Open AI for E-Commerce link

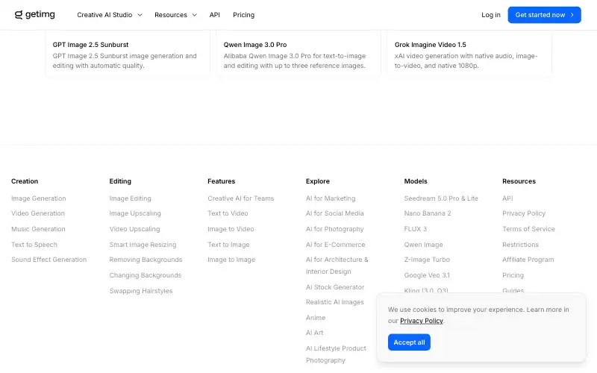(335, 245)
